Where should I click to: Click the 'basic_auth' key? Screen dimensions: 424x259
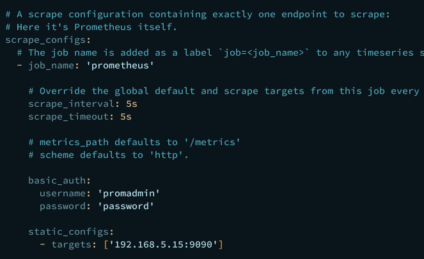tap(57, 180)
